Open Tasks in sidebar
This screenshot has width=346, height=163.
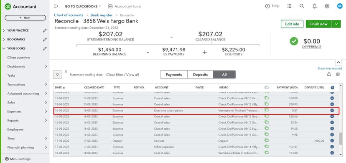click(11, 75)
